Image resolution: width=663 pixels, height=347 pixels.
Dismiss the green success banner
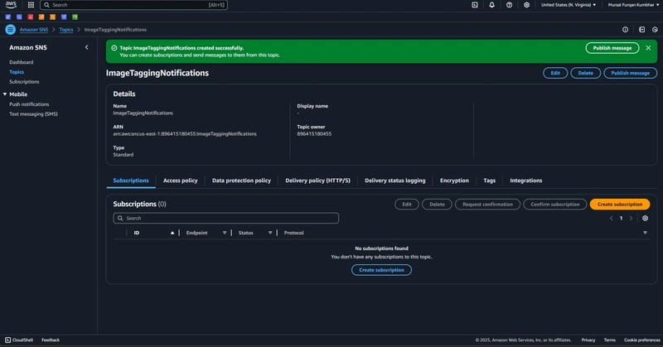pyautogui.click(x=648, y=48)
